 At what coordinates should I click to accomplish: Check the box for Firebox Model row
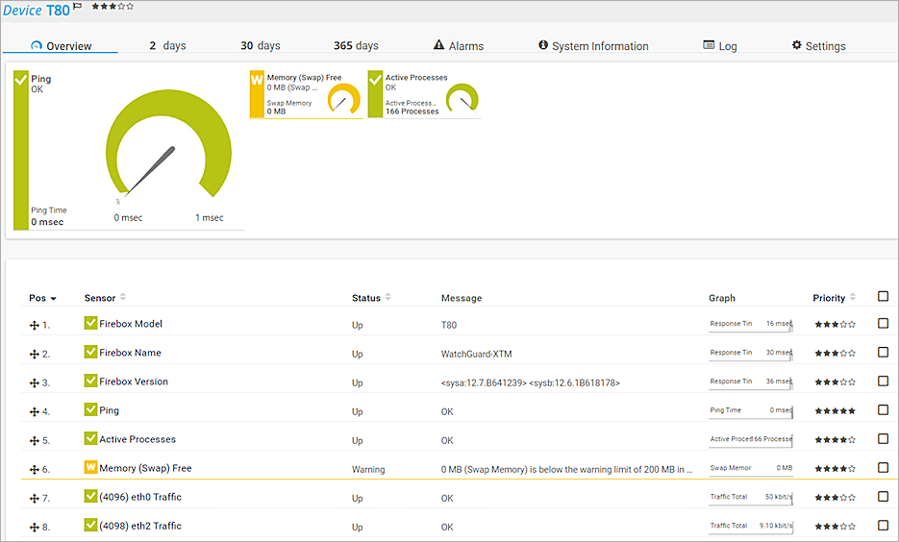[883, 324]
